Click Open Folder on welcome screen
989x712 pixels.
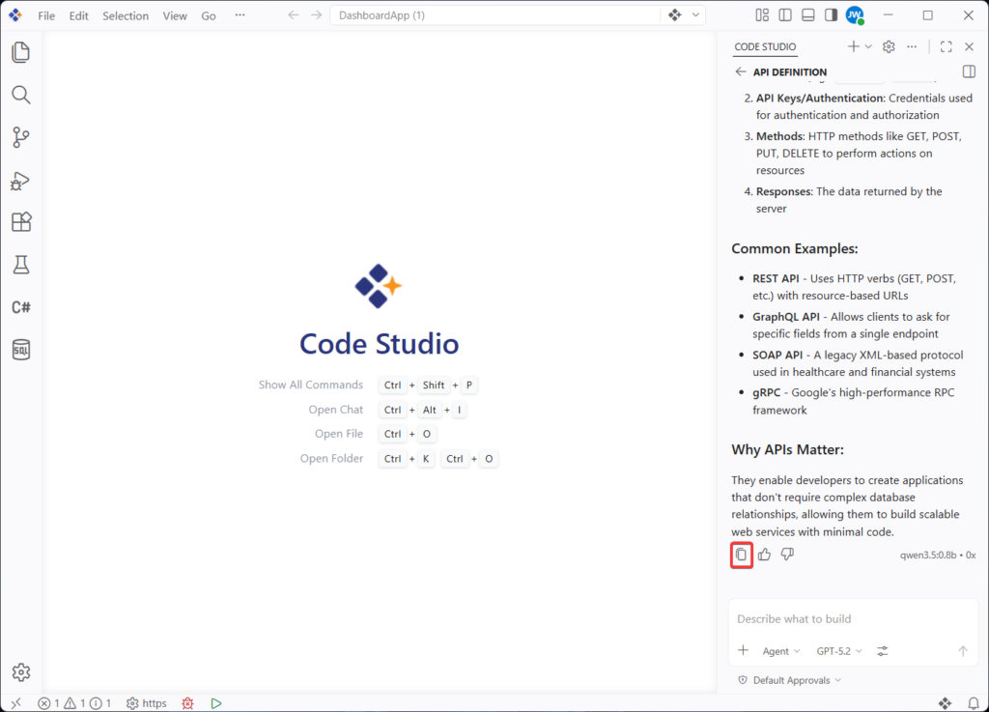coord(331,459)
